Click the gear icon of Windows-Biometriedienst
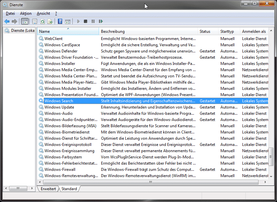 point(41,132)
